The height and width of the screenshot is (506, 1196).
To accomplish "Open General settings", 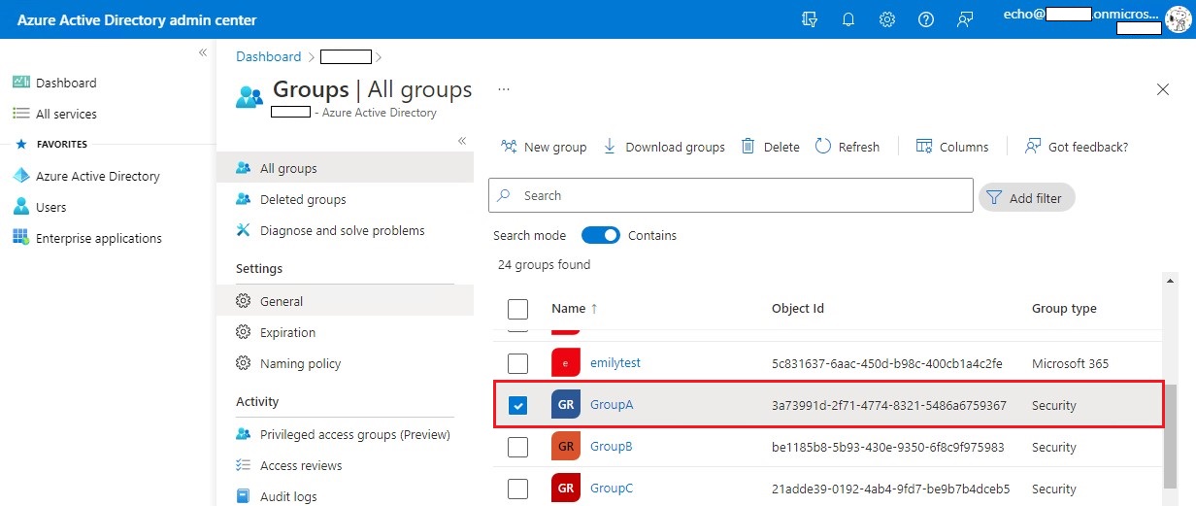I will [x=345, y=301].
